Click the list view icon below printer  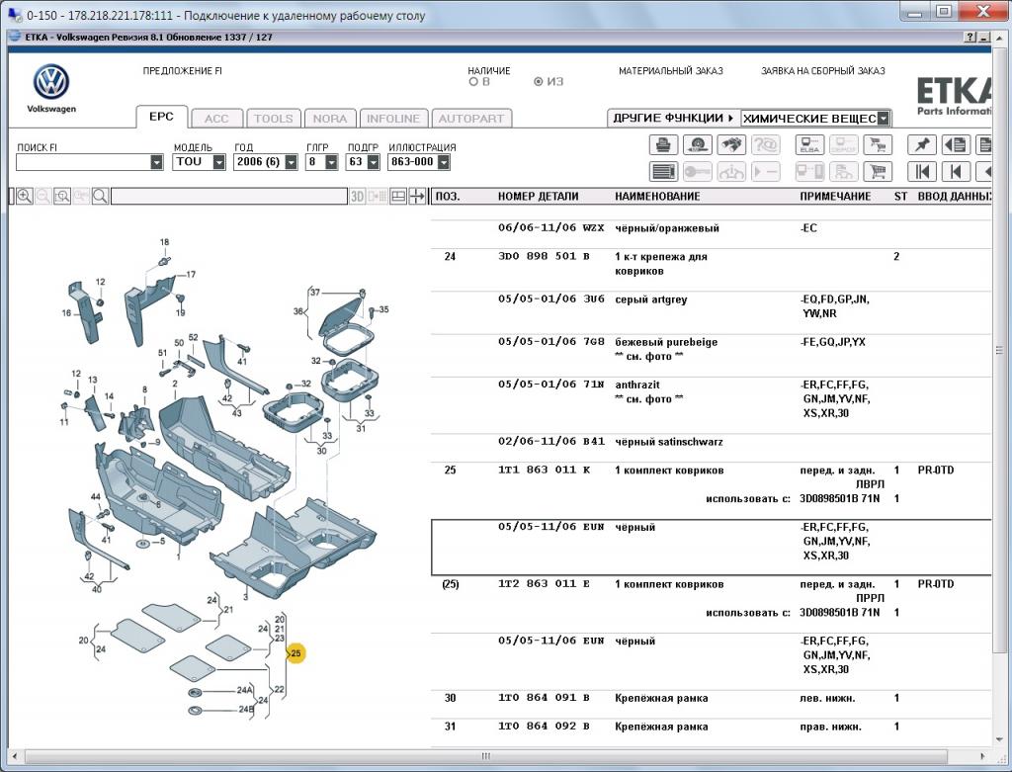(663, 172)
